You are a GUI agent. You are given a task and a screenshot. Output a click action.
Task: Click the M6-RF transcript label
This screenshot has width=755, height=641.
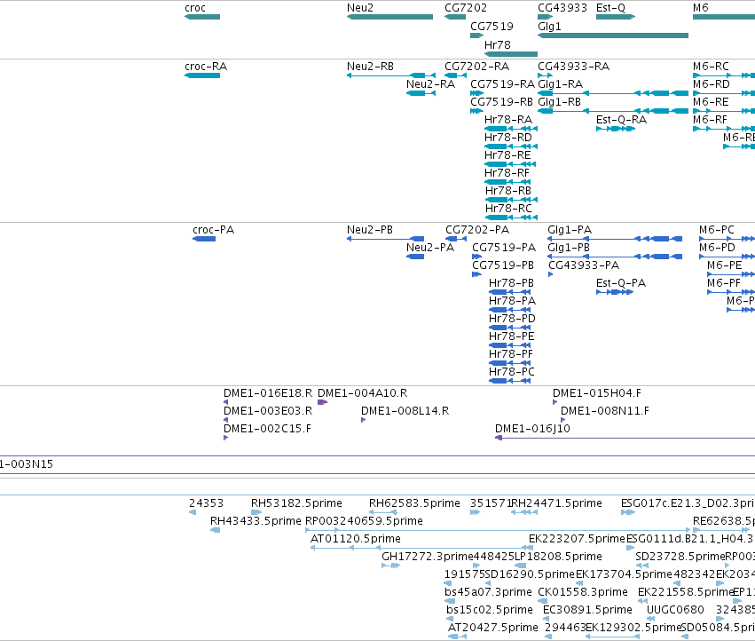710,120
